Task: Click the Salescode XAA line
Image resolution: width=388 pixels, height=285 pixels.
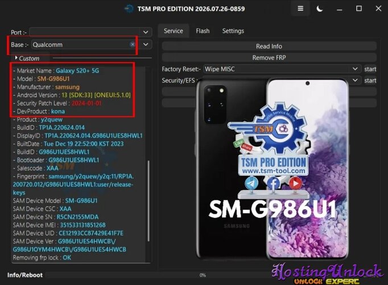Action: 36,168
